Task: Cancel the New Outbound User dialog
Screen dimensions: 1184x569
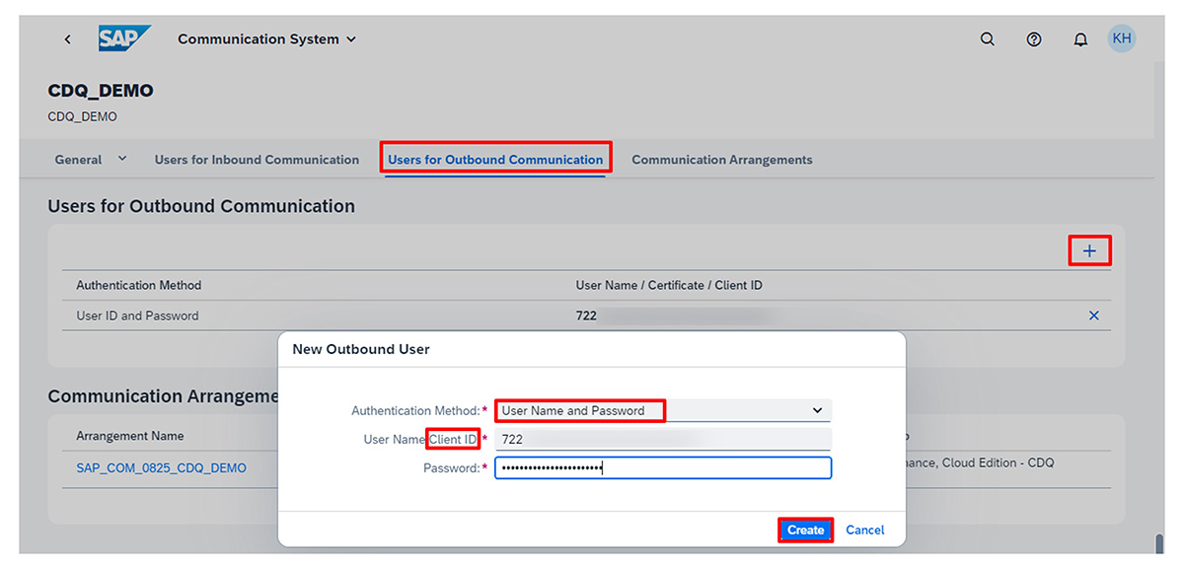Action: point(864,530)
